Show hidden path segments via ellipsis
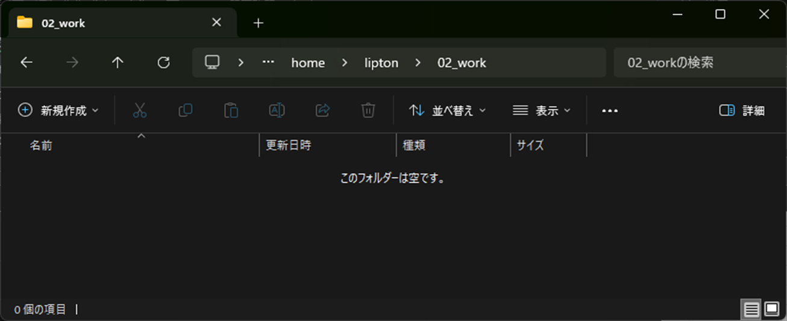The width and height of the screenshot is (787, 321). (268, 62)
